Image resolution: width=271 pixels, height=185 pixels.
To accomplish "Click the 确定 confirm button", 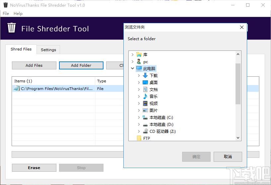I will click(x=196, y=157).
